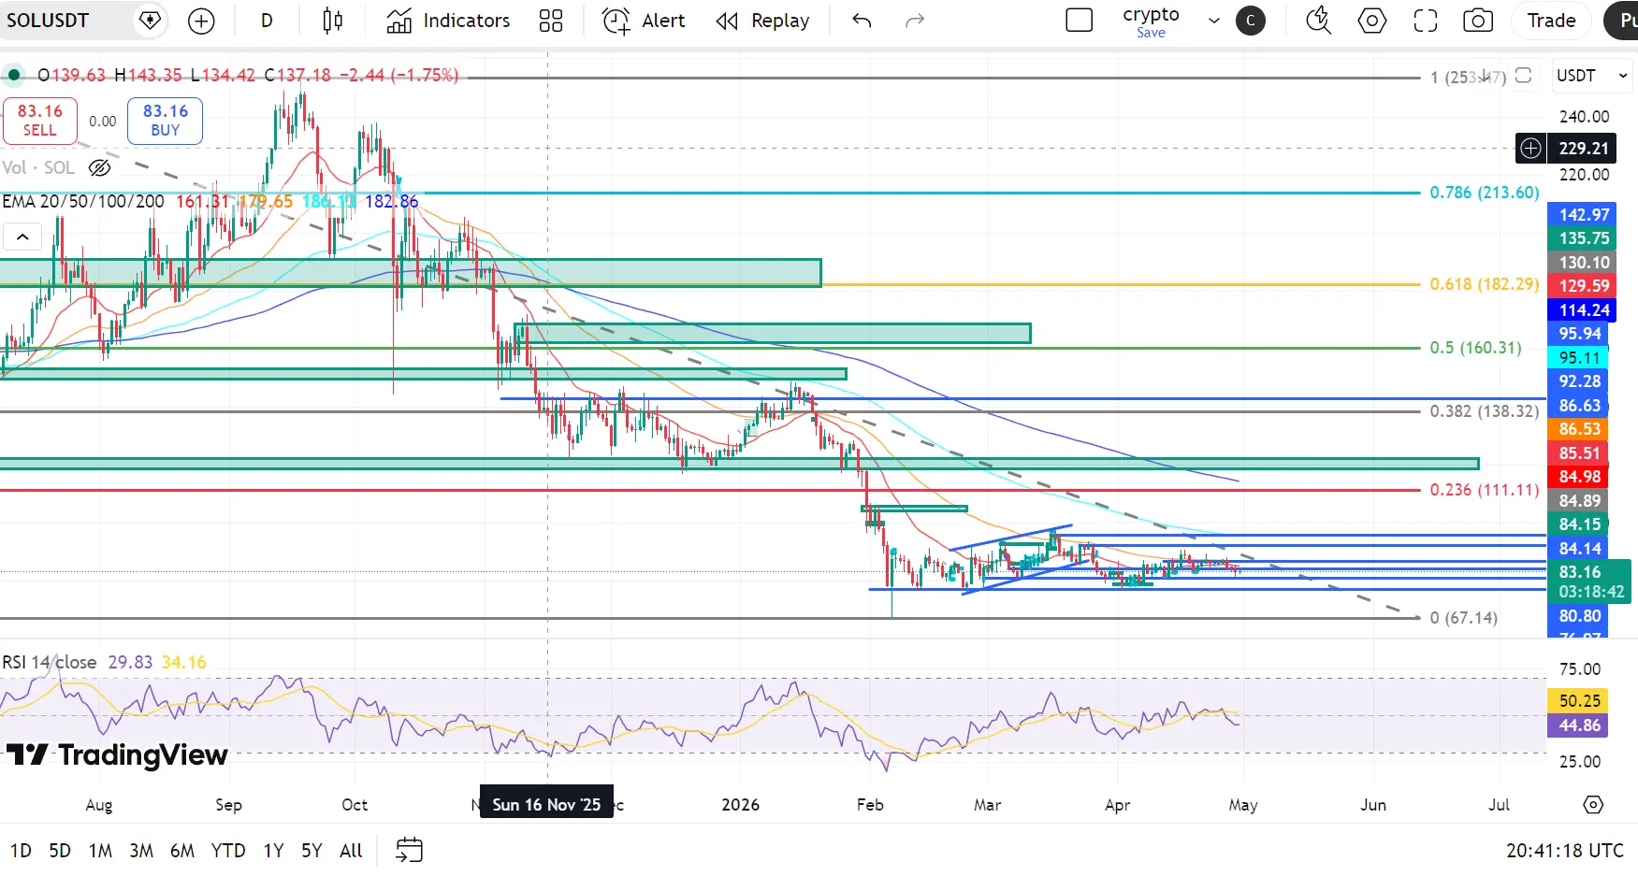Switch to 6M date range

point(182,851)
